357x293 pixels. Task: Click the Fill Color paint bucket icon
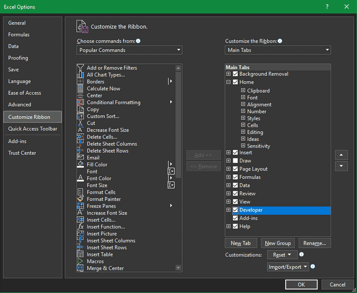click(x=80, y=165)
